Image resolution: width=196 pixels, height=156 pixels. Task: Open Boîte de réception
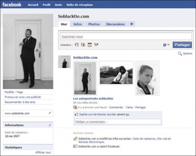pyautogui.click(x=80, y=5)
